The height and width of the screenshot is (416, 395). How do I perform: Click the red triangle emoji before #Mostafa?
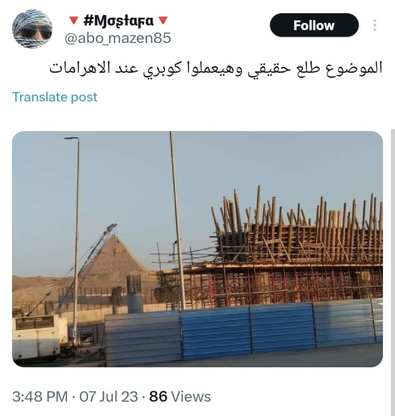[x=73, y=20]
